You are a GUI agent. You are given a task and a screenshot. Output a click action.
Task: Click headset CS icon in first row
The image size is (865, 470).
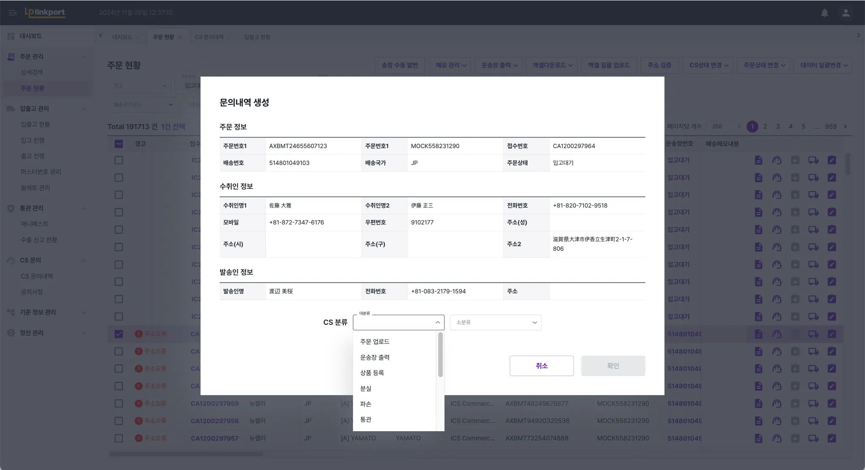[x=777, y=160]
